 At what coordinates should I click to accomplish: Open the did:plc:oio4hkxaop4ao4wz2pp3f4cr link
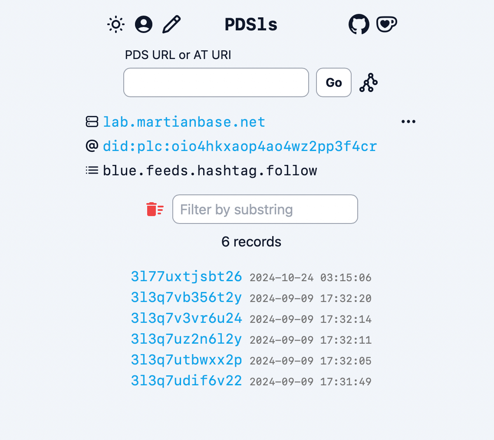pos(240,146)
